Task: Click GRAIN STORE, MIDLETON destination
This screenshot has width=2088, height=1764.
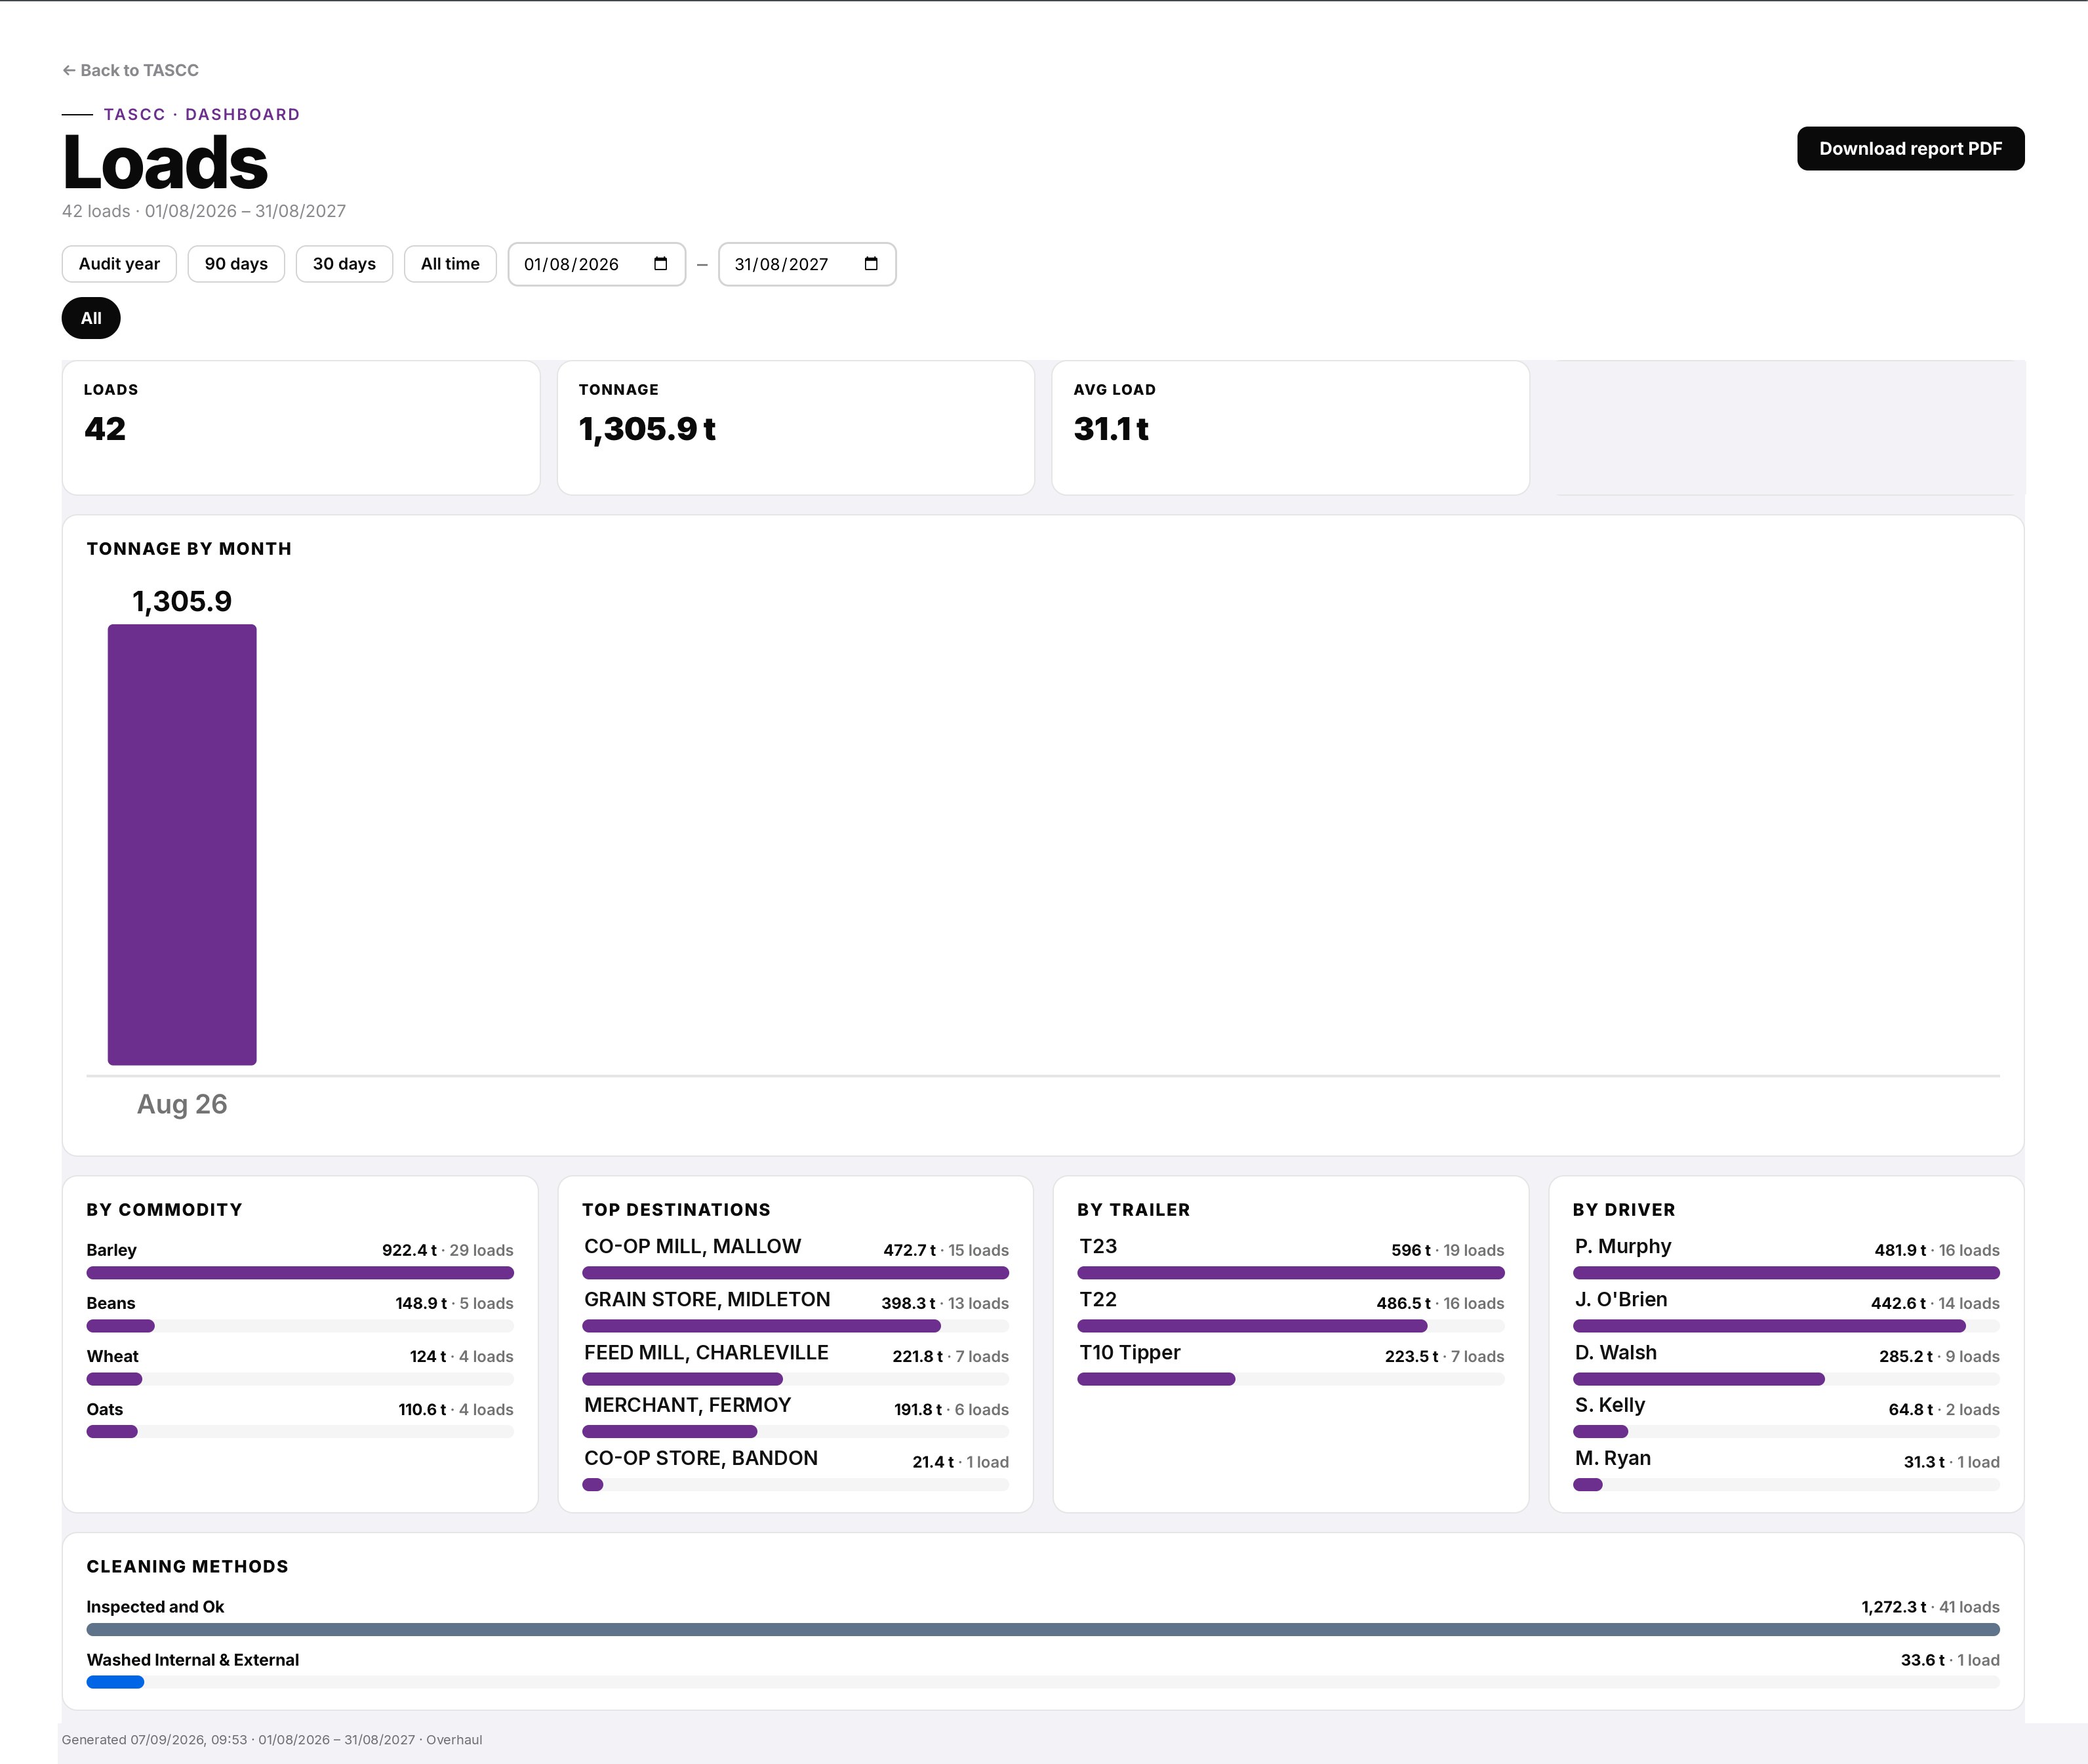Action: [707, 1299]
